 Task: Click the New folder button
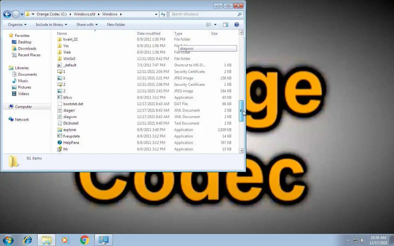[x=116, y=25]
